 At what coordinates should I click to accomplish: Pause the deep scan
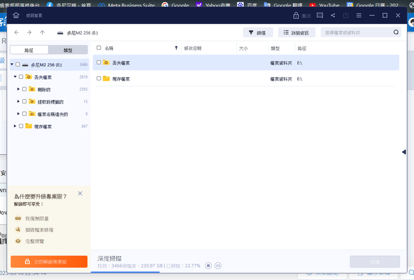pos(218,266)
